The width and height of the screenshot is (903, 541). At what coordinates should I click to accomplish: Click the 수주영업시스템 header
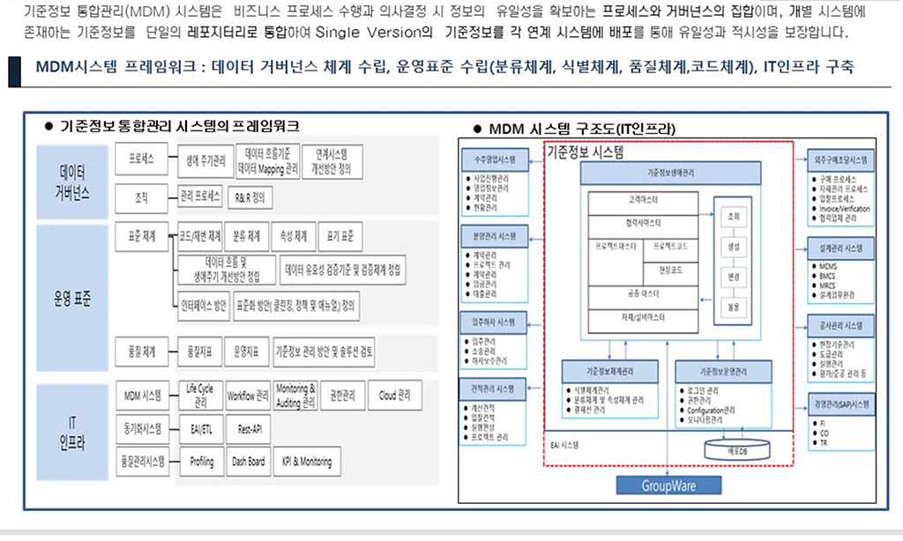[x=495, y=159]
